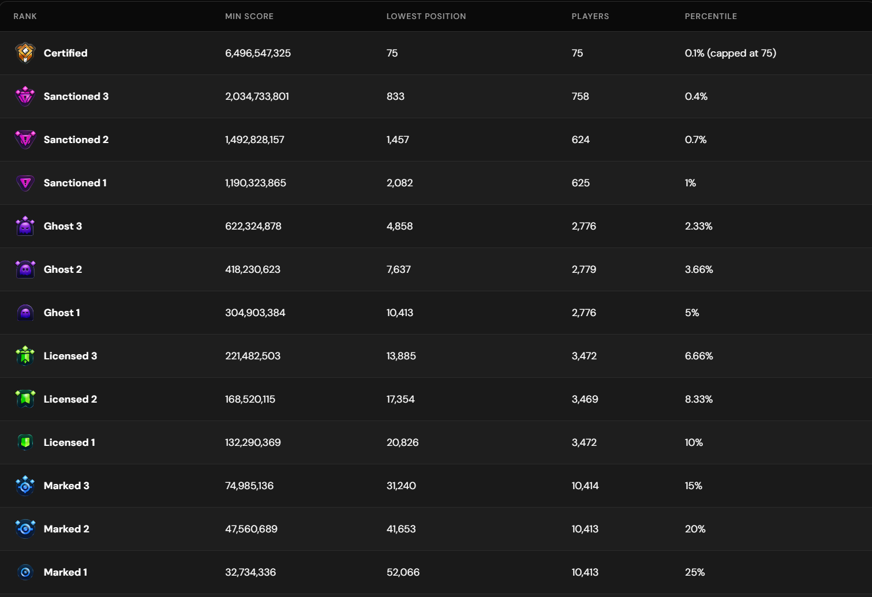
Task: Click the Marked 3 rank badge icon
Action: click(25, 486)
